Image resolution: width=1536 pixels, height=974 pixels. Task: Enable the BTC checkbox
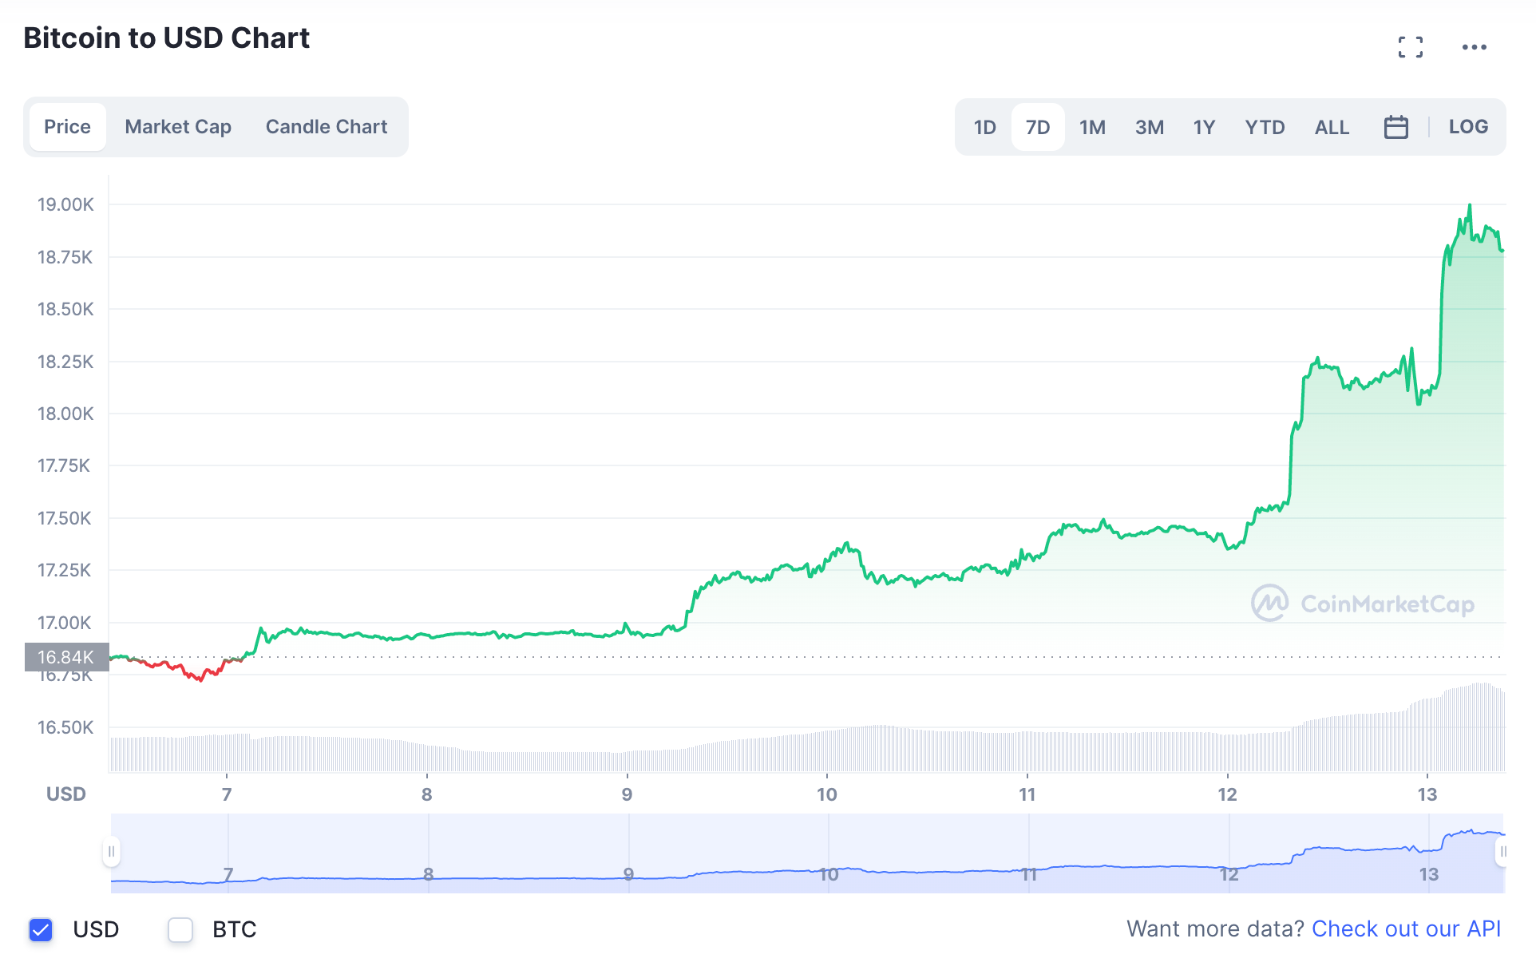pyautogui.click(x=180, y=929)
